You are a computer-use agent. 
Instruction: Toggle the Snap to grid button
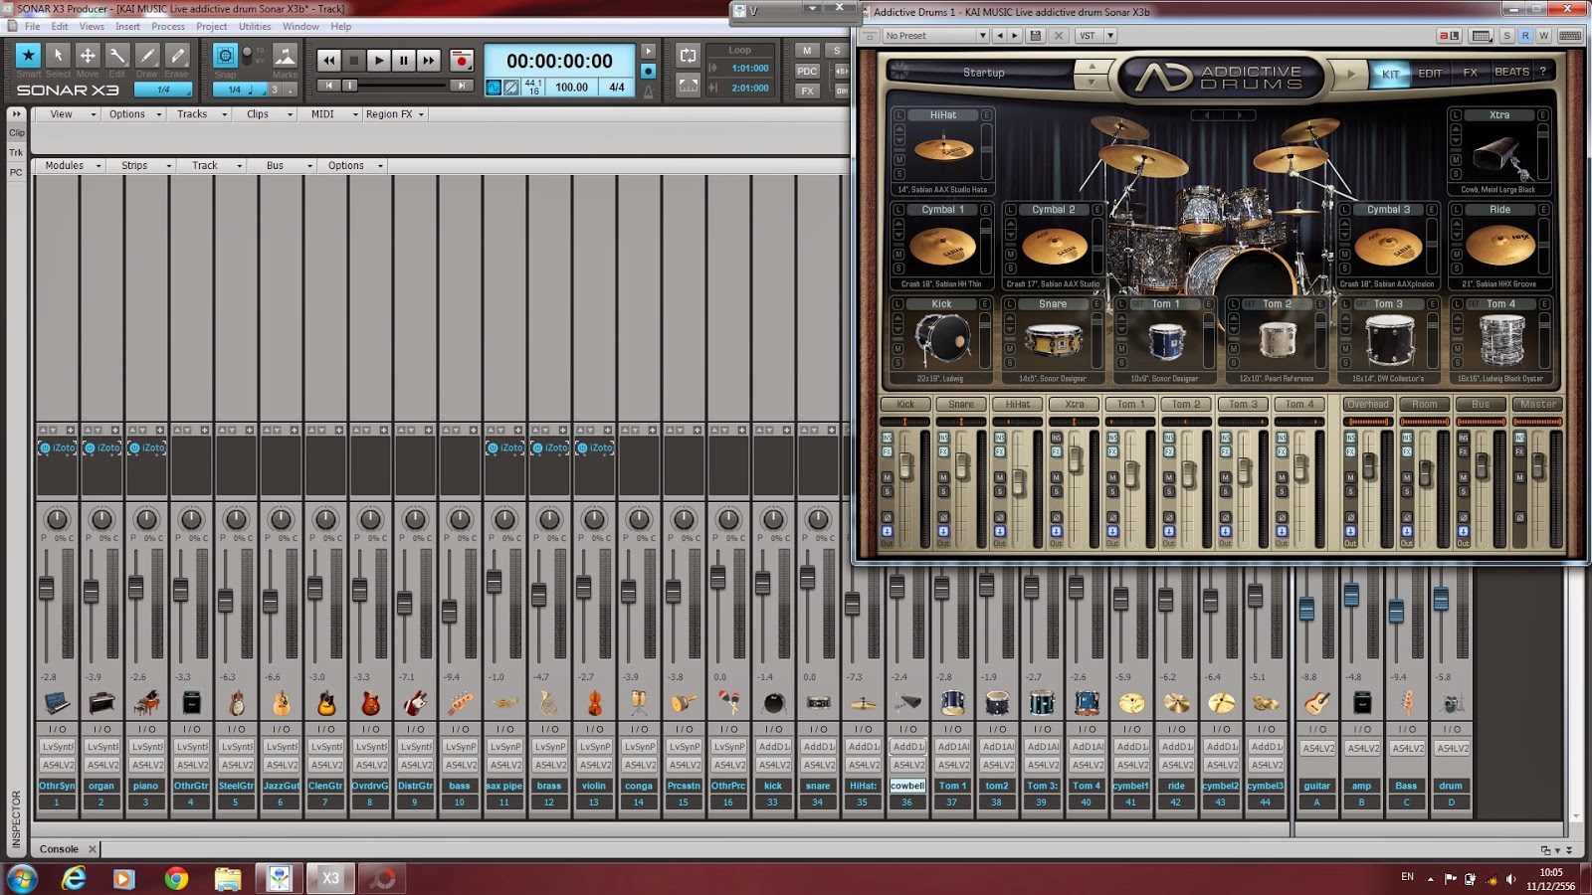(225, 56)
